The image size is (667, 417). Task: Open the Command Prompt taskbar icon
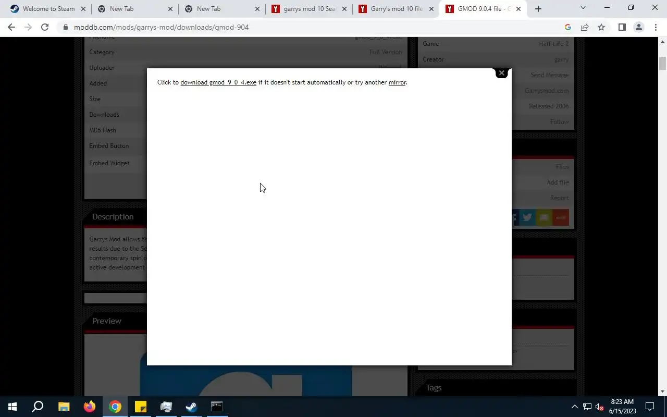pyautogui.click(x=217, y=407)
